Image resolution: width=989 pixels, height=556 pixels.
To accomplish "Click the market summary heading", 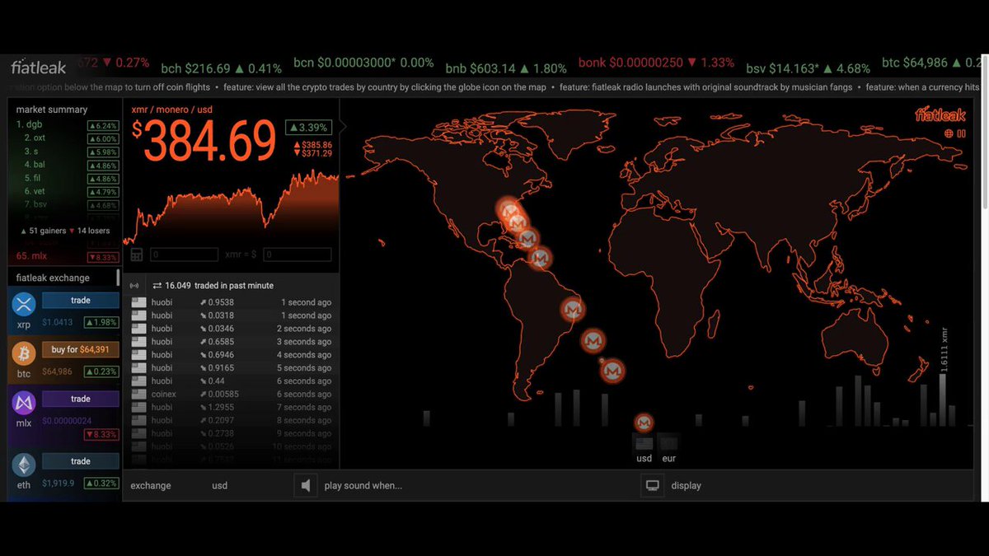I will [x=51, y=110].
